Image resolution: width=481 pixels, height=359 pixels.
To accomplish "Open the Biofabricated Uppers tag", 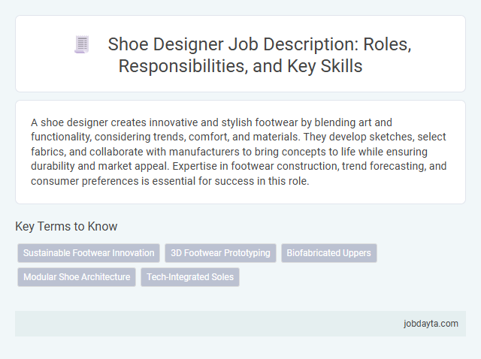I will pyautogui.click(x=329, y=253).
